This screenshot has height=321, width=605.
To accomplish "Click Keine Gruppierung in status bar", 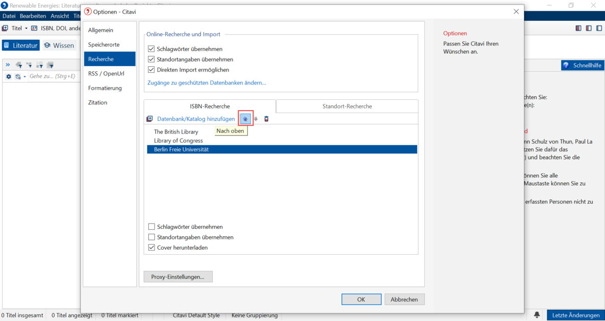I will point(255,315).
